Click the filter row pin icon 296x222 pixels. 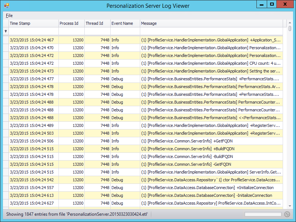(x=5, y=31)
